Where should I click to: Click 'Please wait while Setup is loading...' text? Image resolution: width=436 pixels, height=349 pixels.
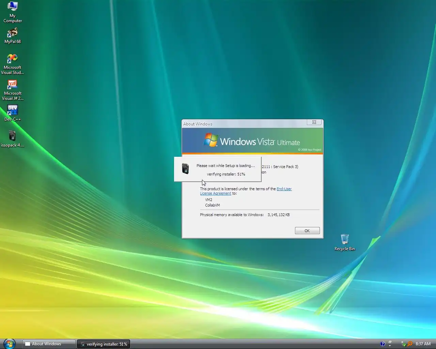pyautogui.click(x=225, y=166)
